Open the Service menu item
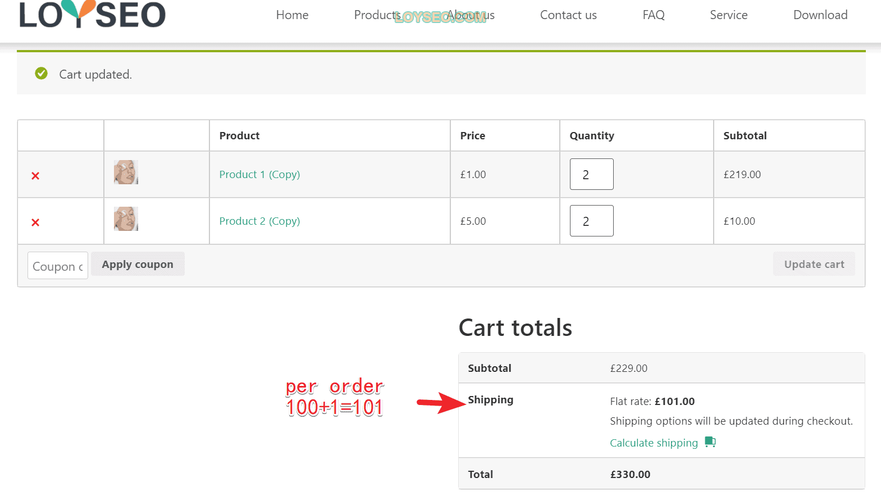Image resolution: width=881 pixels, height=496 pixels. tap(728, 15)
